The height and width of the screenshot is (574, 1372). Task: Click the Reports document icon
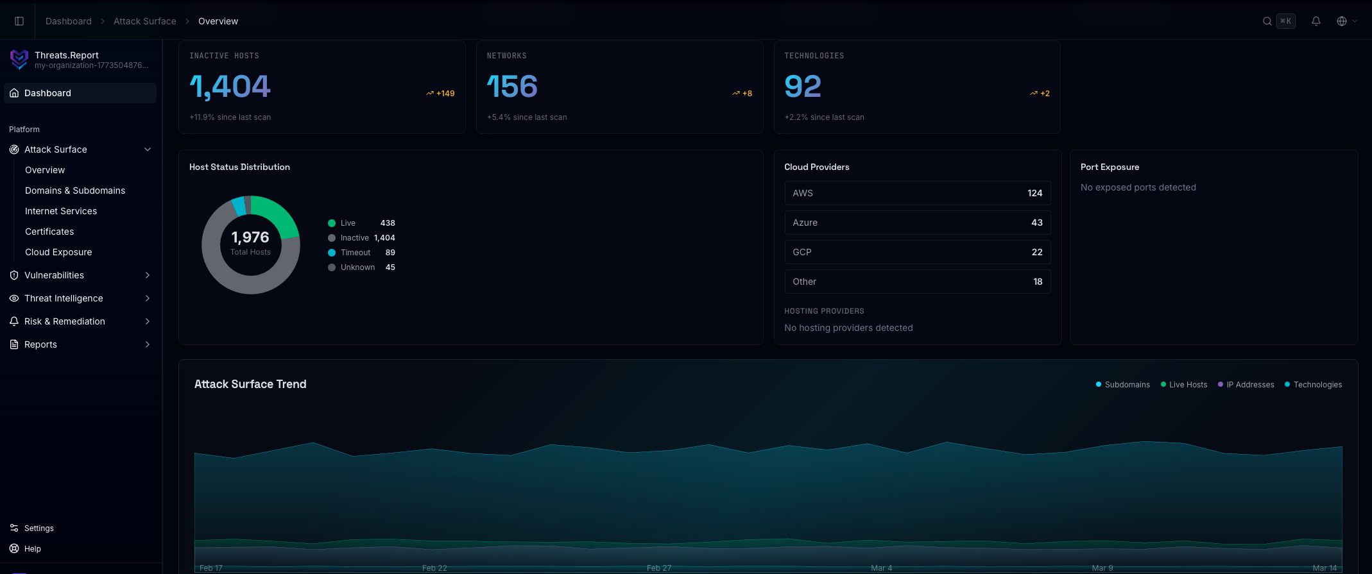14,344
